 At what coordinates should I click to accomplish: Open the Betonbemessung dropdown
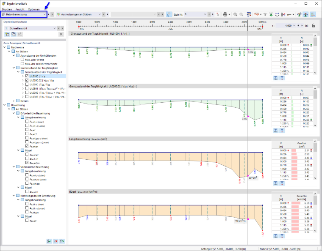click(44, 14)
